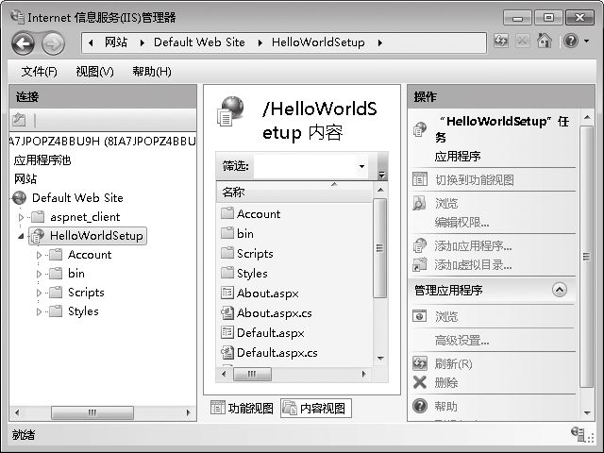The image size is (604, 453).
Task: Click 浏览 link under 管理应用程序
Action: [x=446, y=316]
